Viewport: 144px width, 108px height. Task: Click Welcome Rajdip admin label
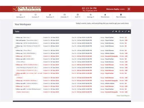tap(115, 9)
